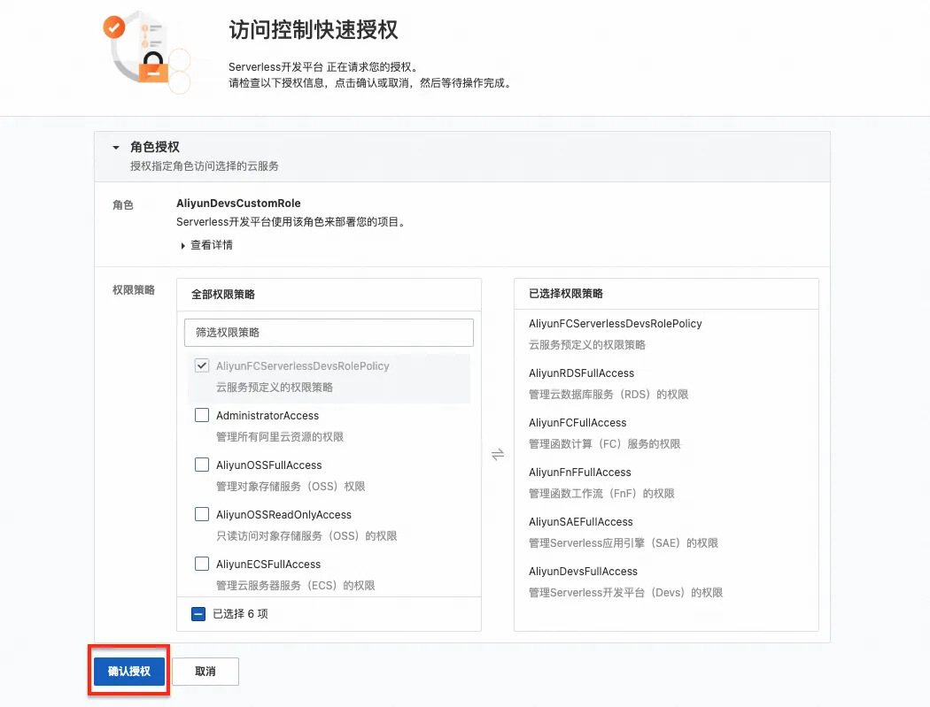930x707 pixels.
Task: Toggle AliyunFCServerlessDevsRolePolicy checkbox
Action: coord(202,365)
